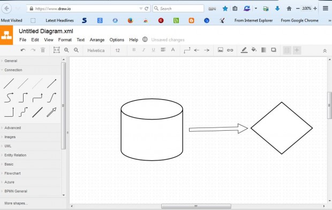332x210 pixels.
Task: Open the Edit menu
Action: coord(35,40)
